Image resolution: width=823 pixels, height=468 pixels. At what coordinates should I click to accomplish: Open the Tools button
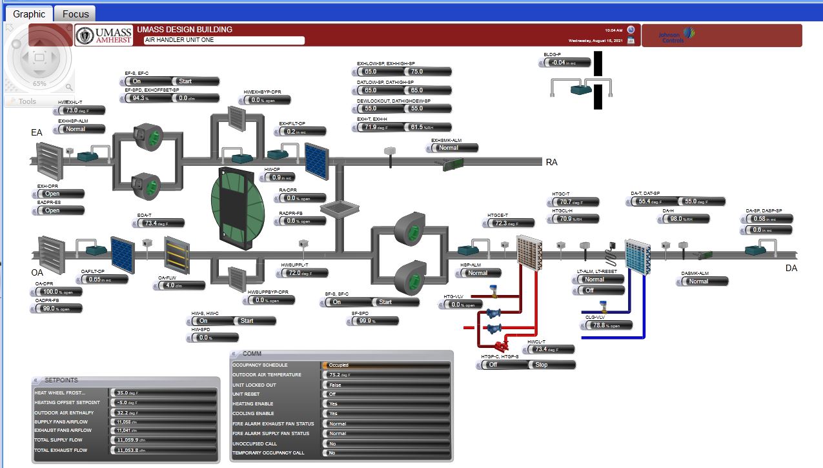pyautogui.click(x=27, y=101)
